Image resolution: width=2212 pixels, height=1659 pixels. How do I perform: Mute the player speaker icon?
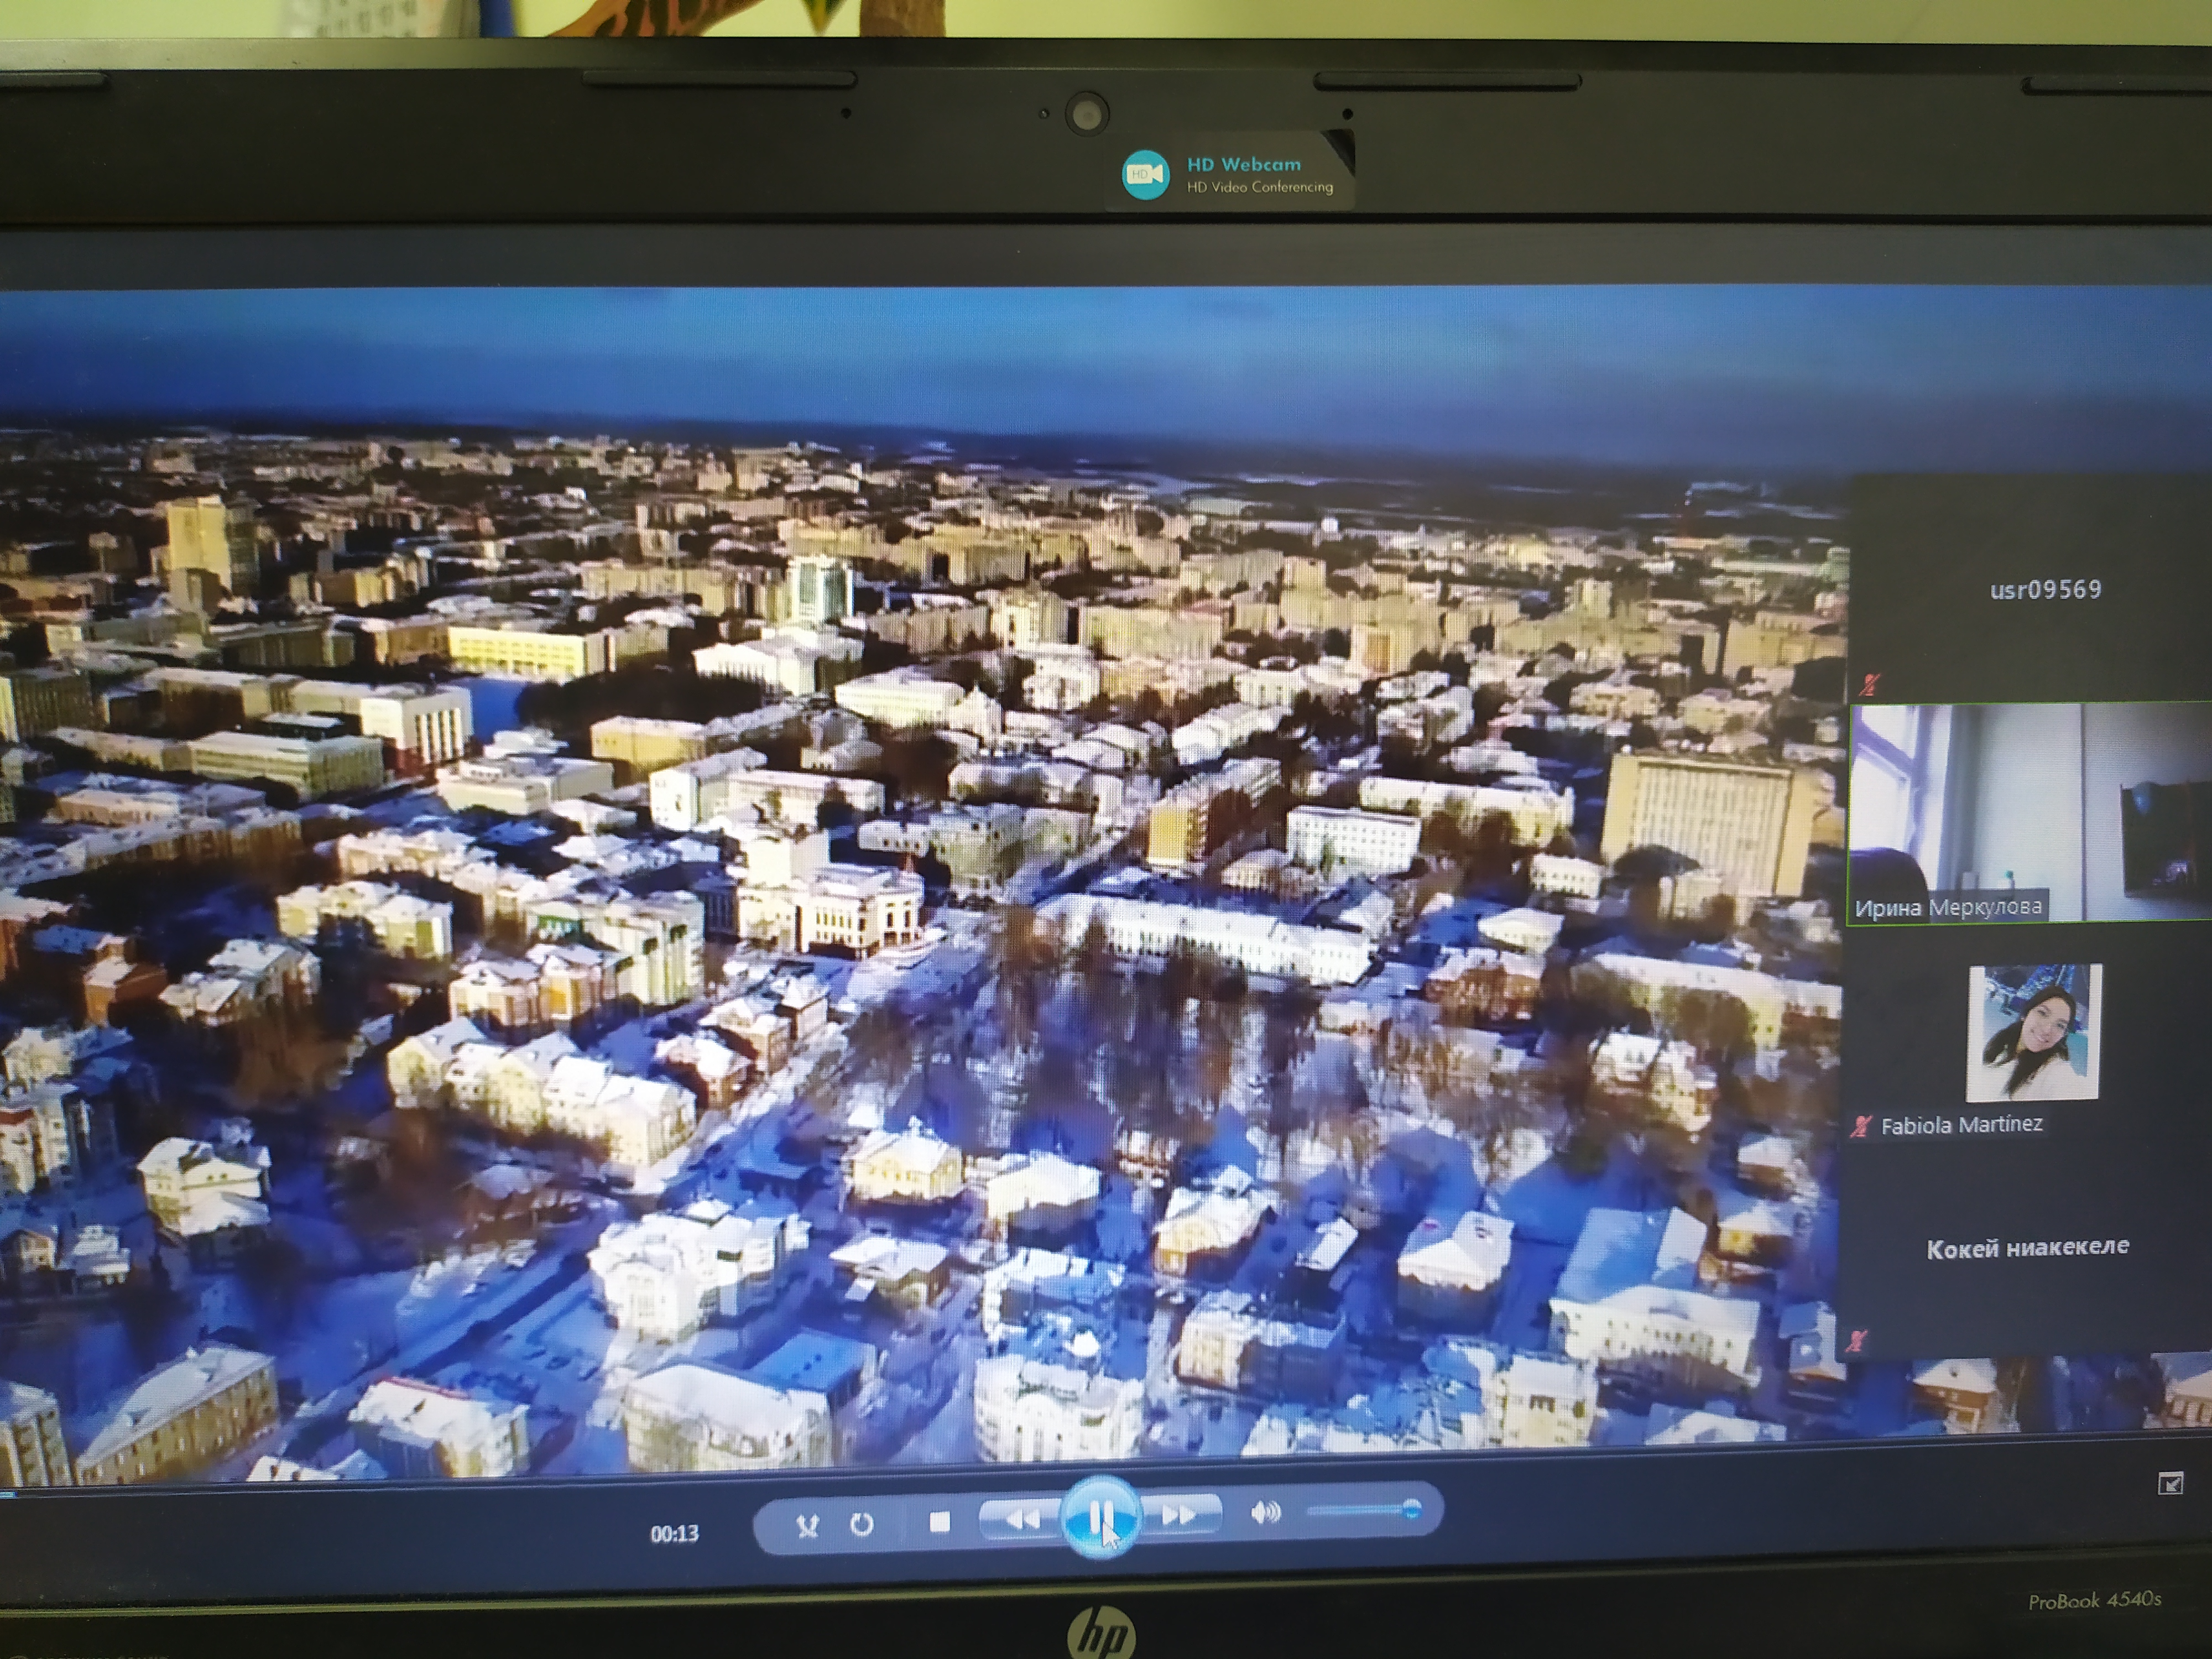tap(1265, 1512)
